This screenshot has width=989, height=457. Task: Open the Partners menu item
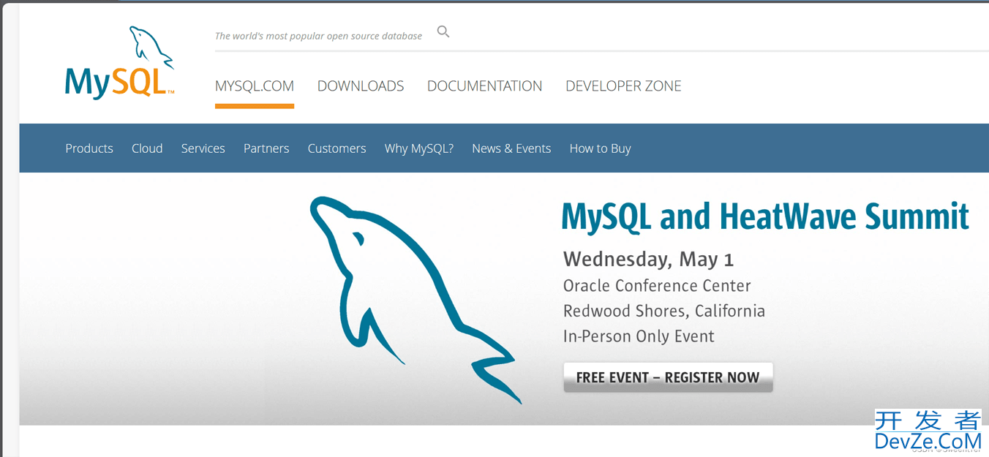[266, 148]
